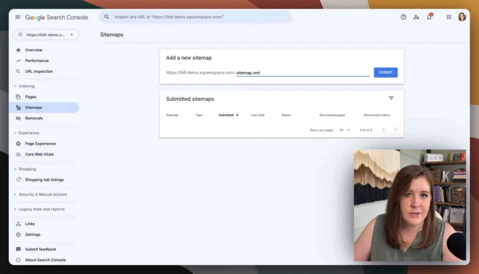
Task: Click the Overview home icon
Action: tap(18, 50)
